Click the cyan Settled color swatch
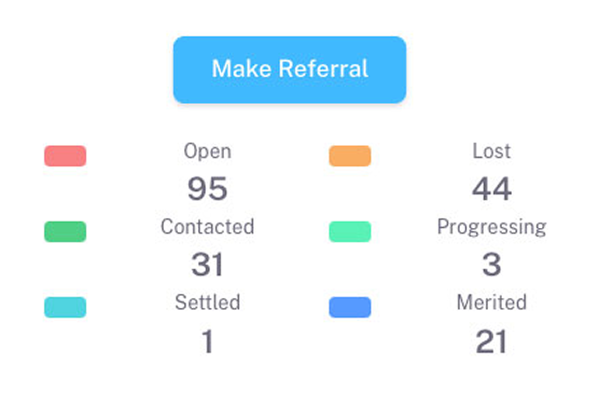 pos(65,307)
